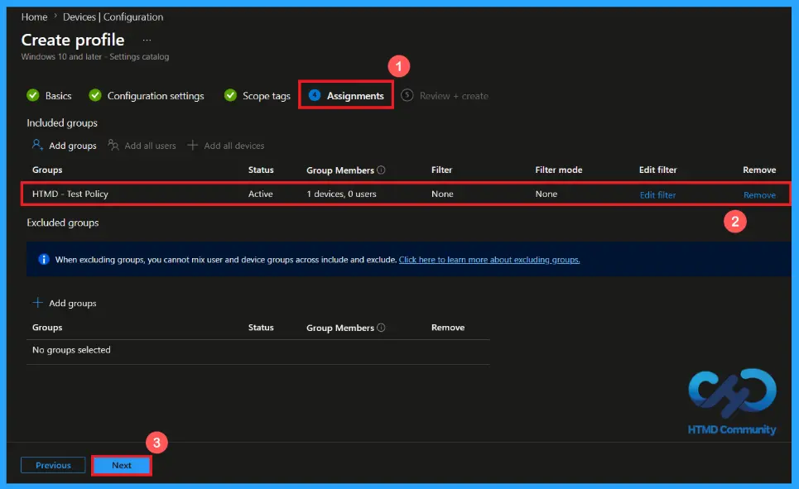Click the Active status of HTMD - Test Policy
The image size is (799, 489).
click(x=260, y=194)
